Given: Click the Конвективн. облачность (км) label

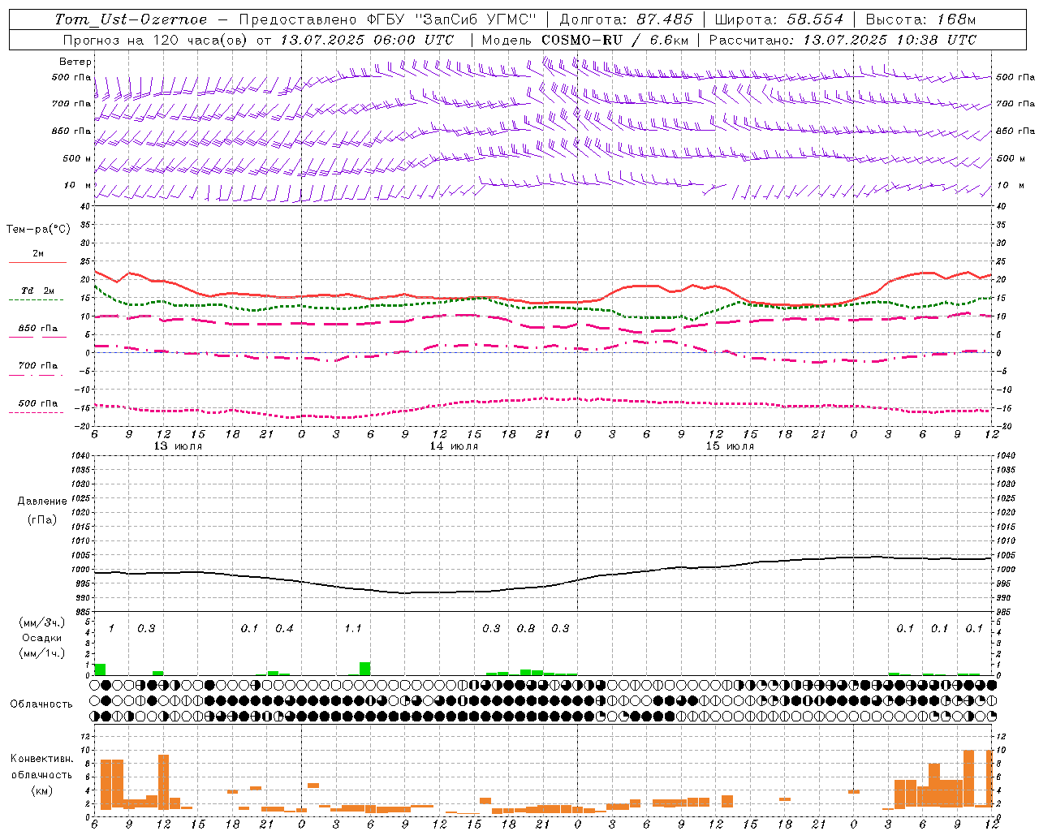Looking at the screenshot, I should 41,774.
